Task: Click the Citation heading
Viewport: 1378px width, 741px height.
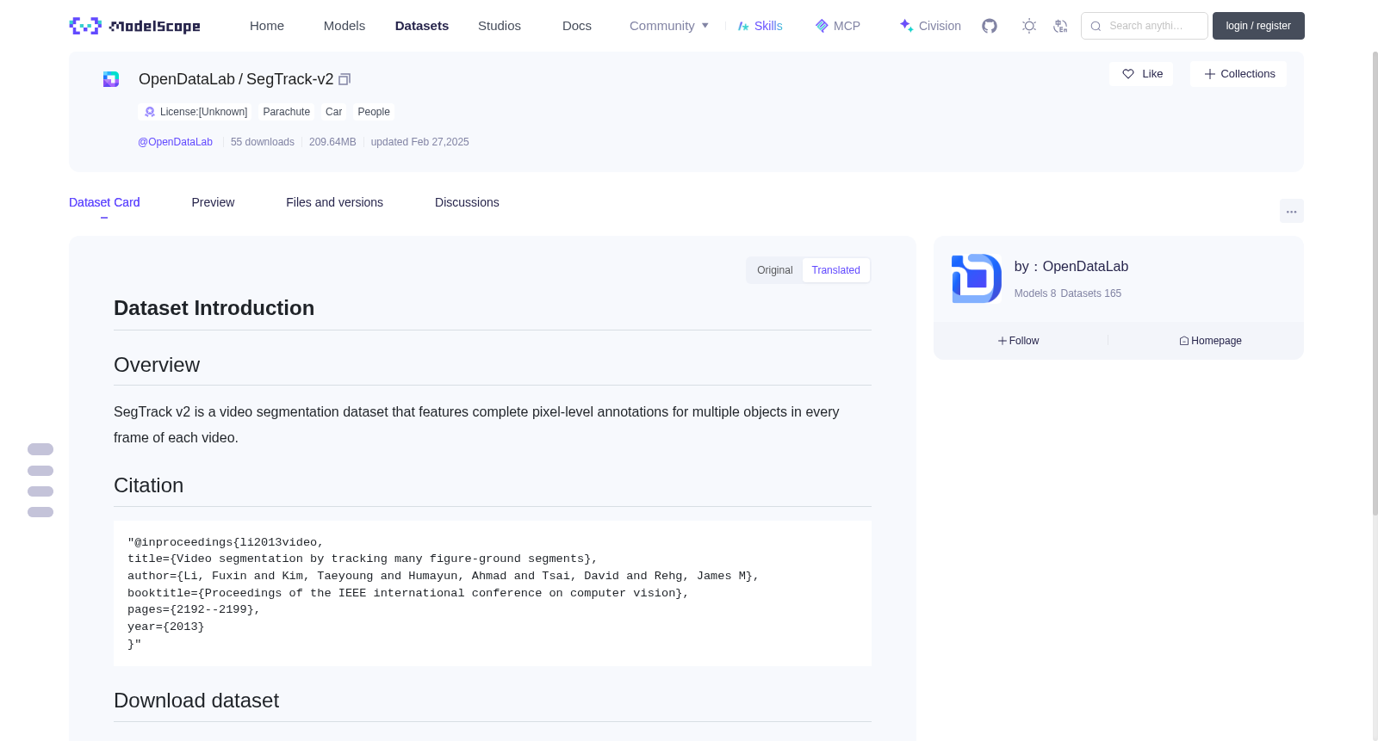Action: 148,485
